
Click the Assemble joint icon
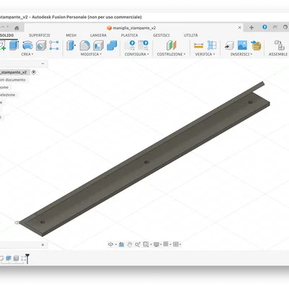click(280, 46)
